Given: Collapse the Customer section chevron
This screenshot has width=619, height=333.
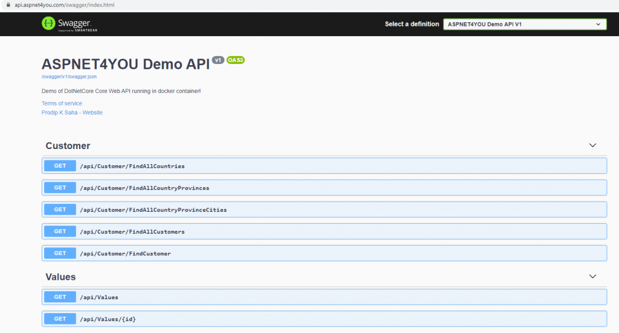Looking at the screenshot, I should (592, 145).
